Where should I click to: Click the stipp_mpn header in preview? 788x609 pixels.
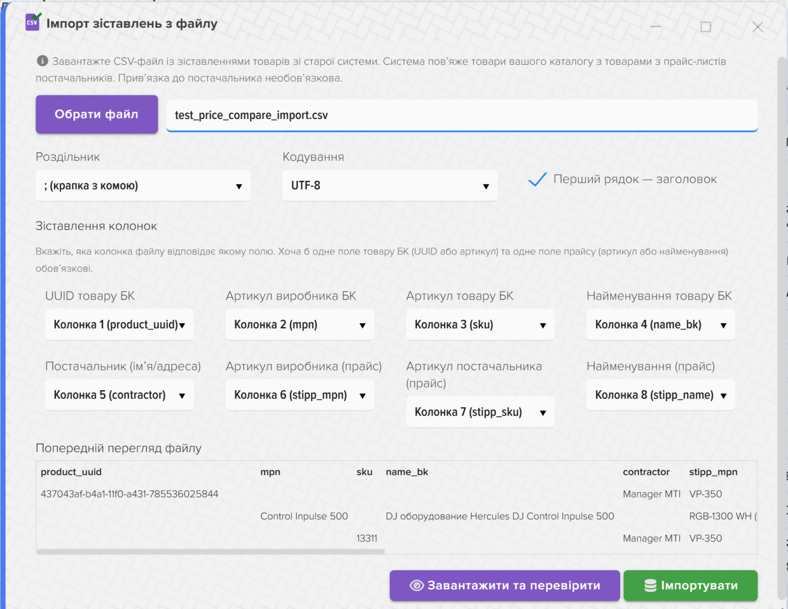click(x=713, y=472)
